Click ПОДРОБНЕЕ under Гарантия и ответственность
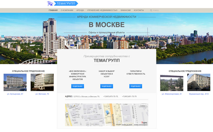This screenshot has width=213, height=132. [136, 86]
